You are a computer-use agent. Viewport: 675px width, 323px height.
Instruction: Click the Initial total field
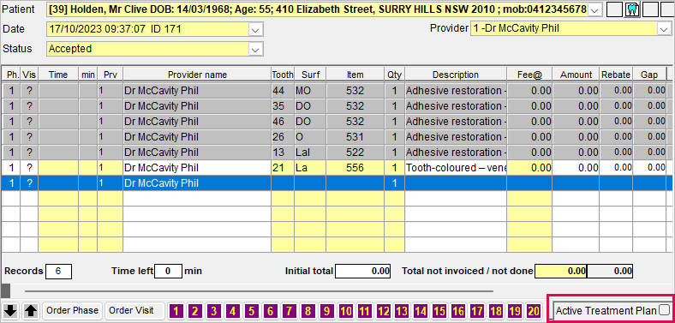pyautogui.click(x=363, y=272)
